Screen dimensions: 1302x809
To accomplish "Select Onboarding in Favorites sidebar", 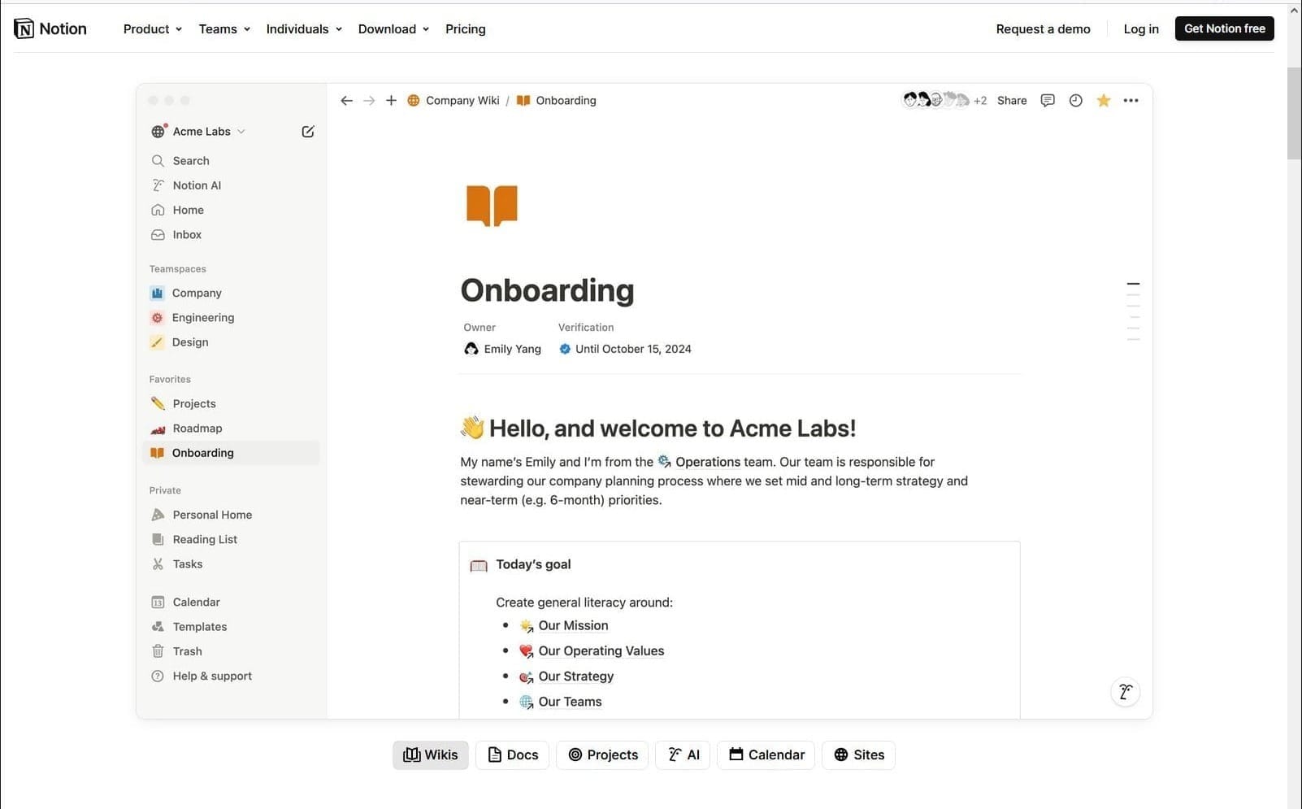I will (232, 453).
